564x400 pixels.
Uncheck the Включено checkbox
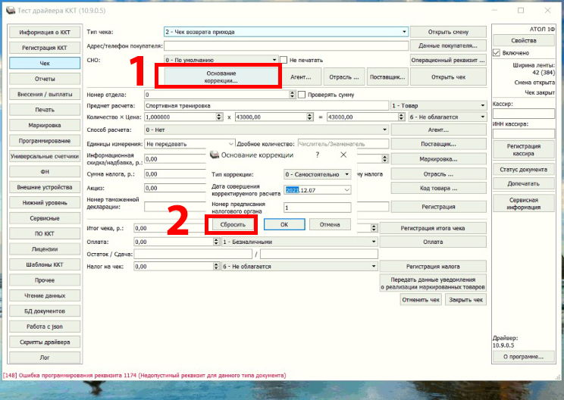[x=496, y=53]
